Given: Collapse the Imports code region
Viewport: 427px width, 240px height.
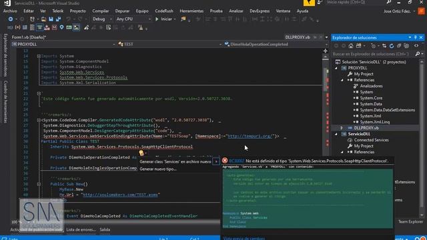Looking at the screenshot, I should coord(39,56).
